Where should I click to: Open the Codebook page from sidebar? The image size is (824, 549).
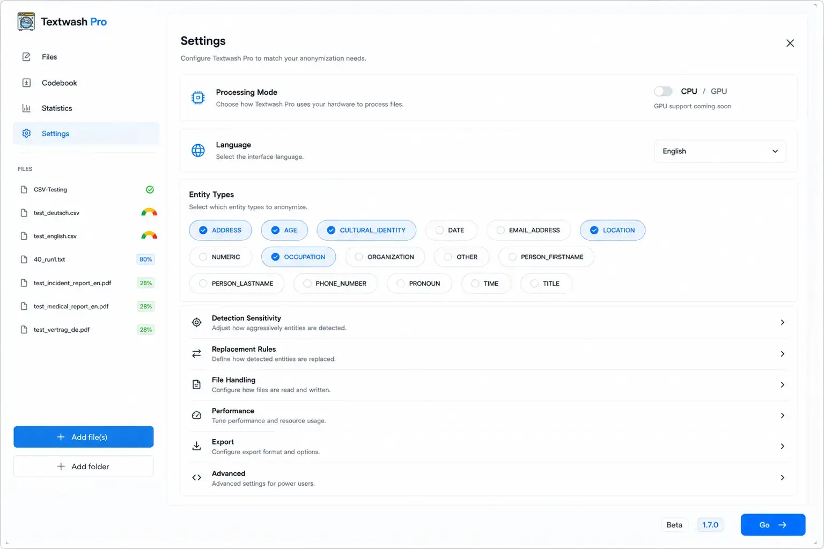click(x=86, y=83)
